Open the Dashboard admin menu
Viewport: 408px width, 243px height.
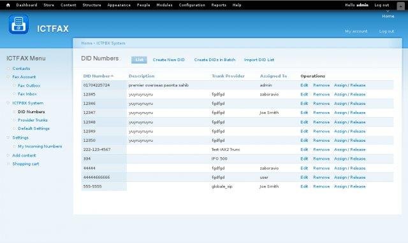(x=27, y=5)
